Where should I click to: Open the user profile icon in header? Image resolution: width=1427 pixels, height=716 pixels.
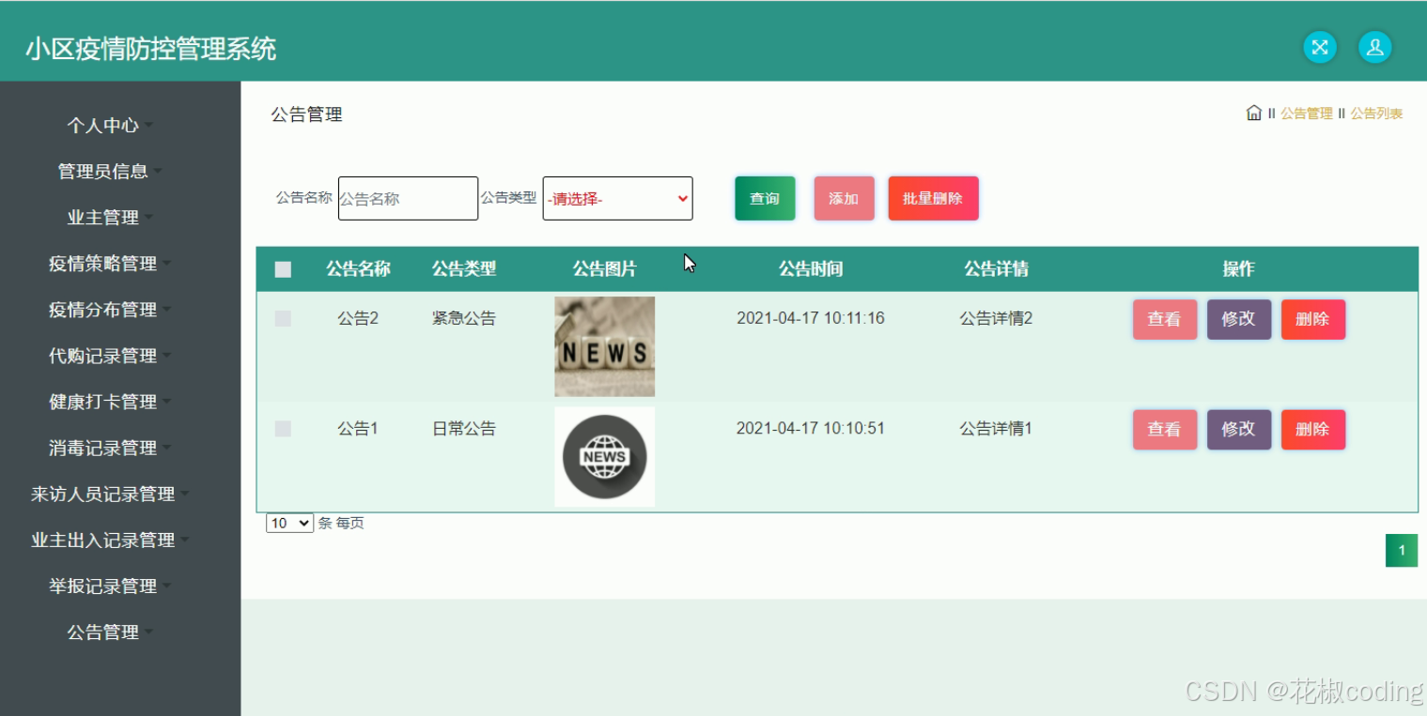tap(1374, 47)
